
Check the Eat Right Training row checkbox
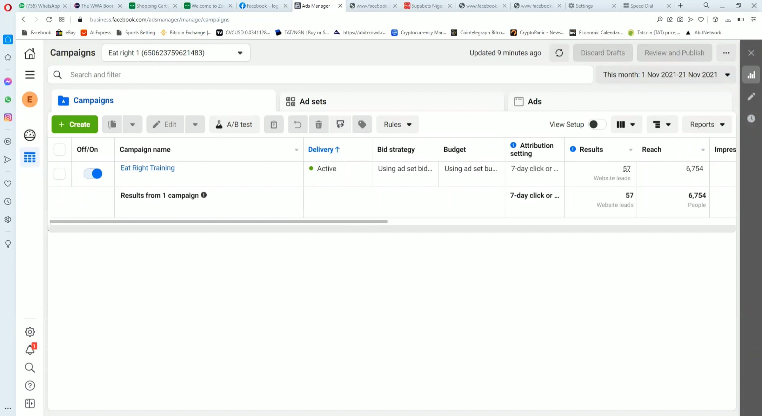59,174
